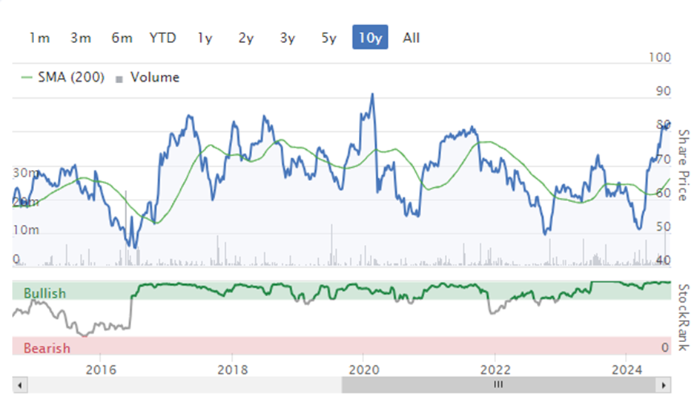Click the StockRank axis title
This screenshot has height=400, width=697.
click(683, 317)
